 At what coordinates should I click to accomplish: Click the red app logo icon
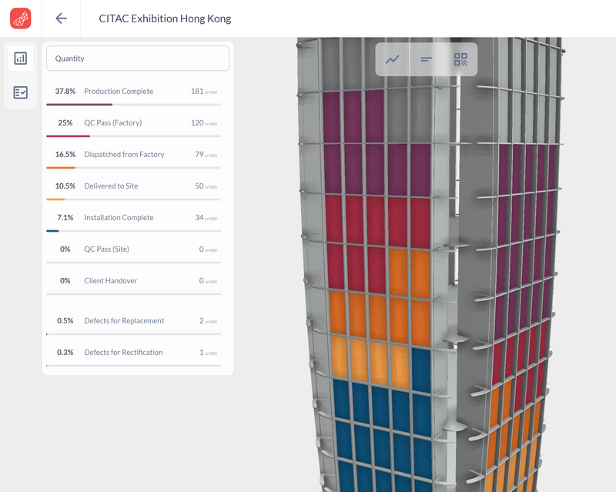[x=20, y=18]
